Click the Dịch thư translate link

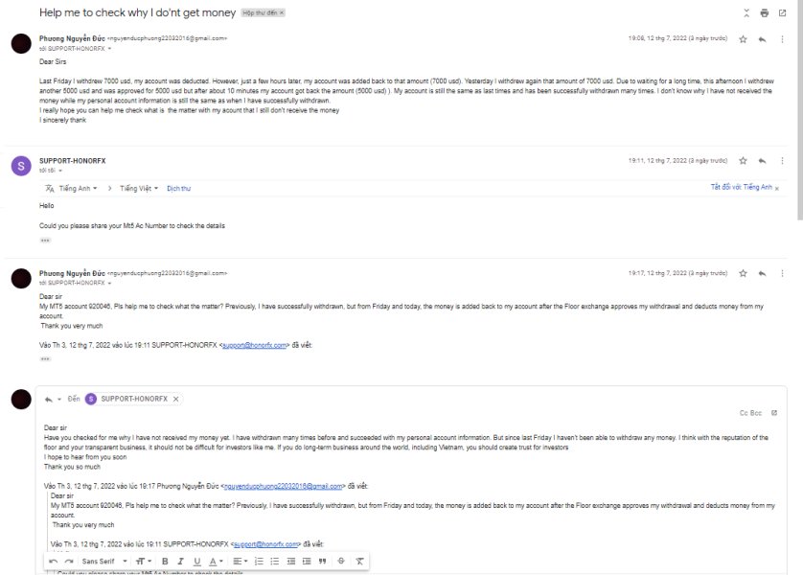coord(179,189)
